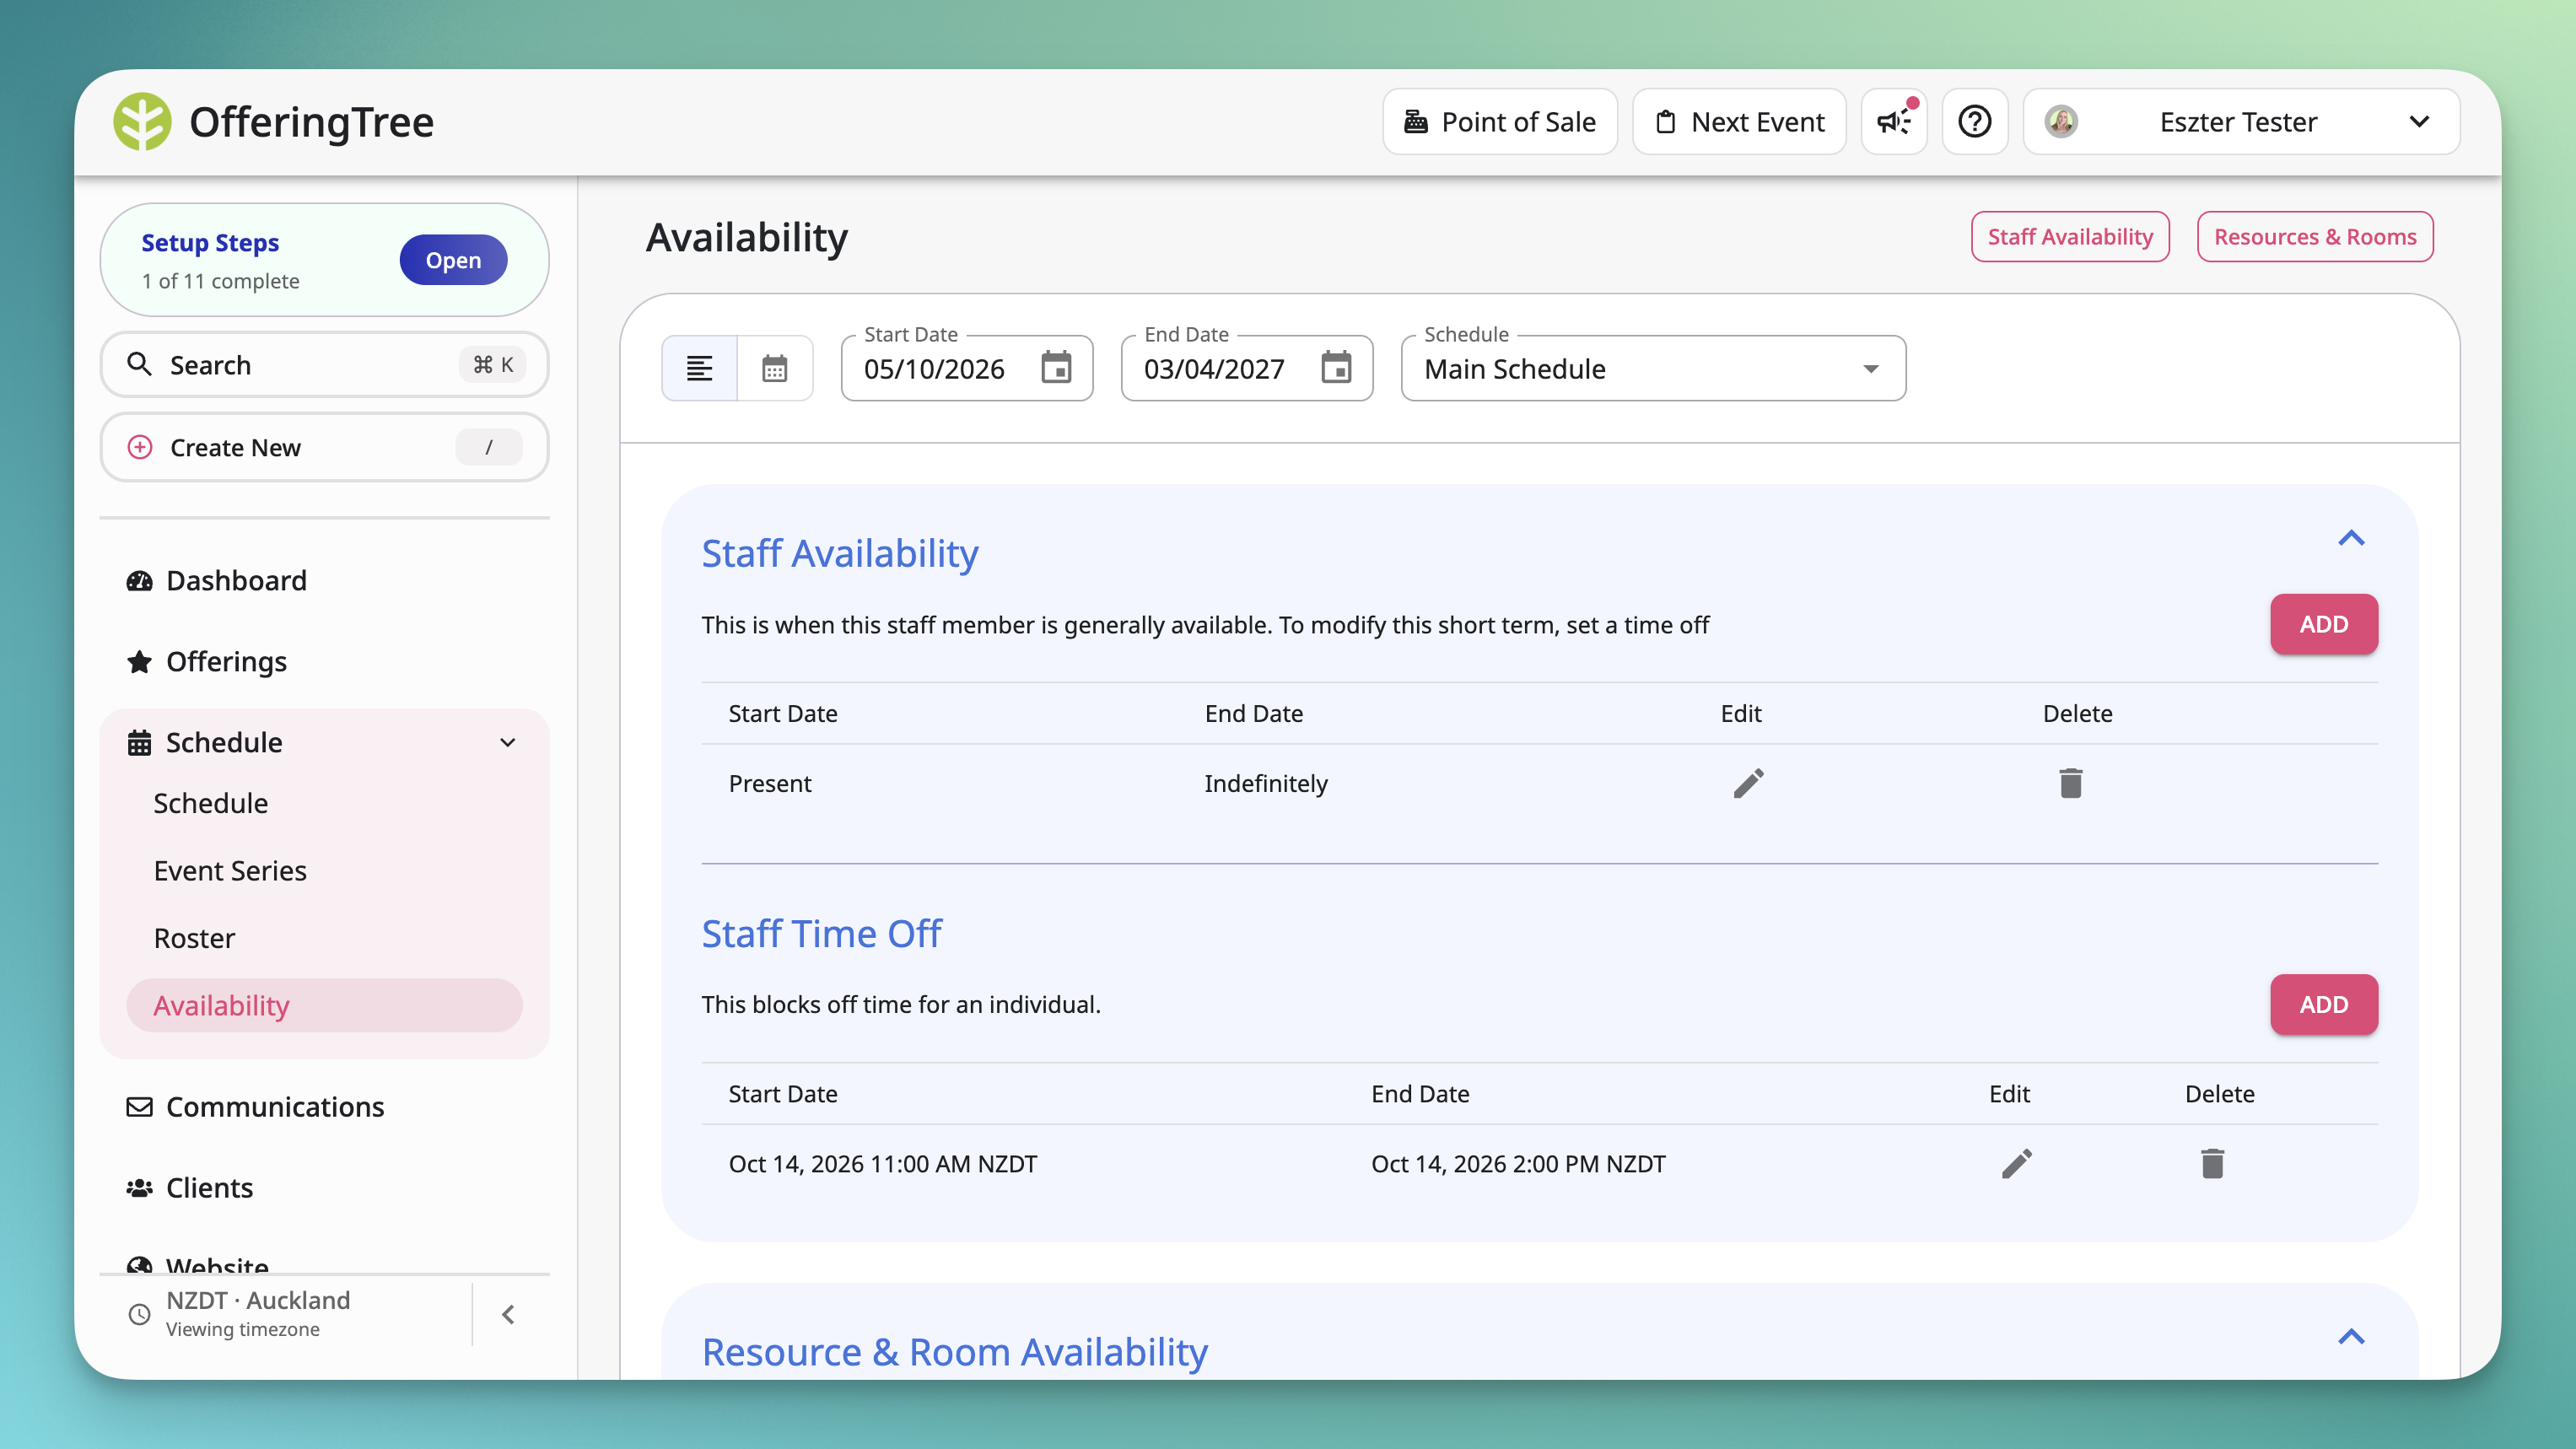This screenshot has height=1449, width=2576.
Task: Open the Setup Steps panel with Open
Action: [453, 260]
